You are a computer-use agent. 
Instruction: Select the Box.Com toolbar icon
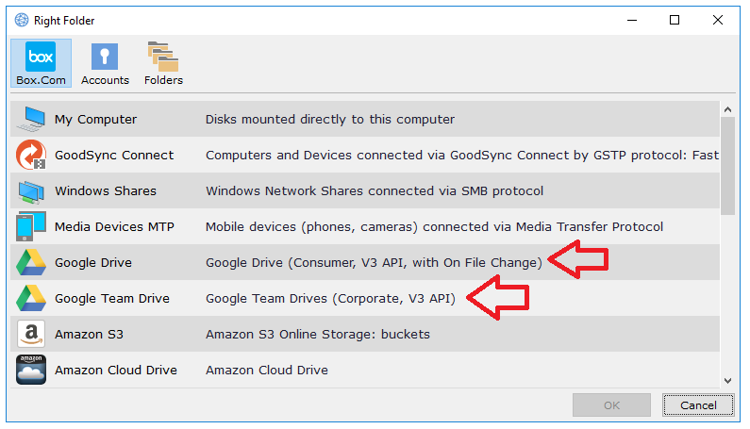[x=41, y=58]
